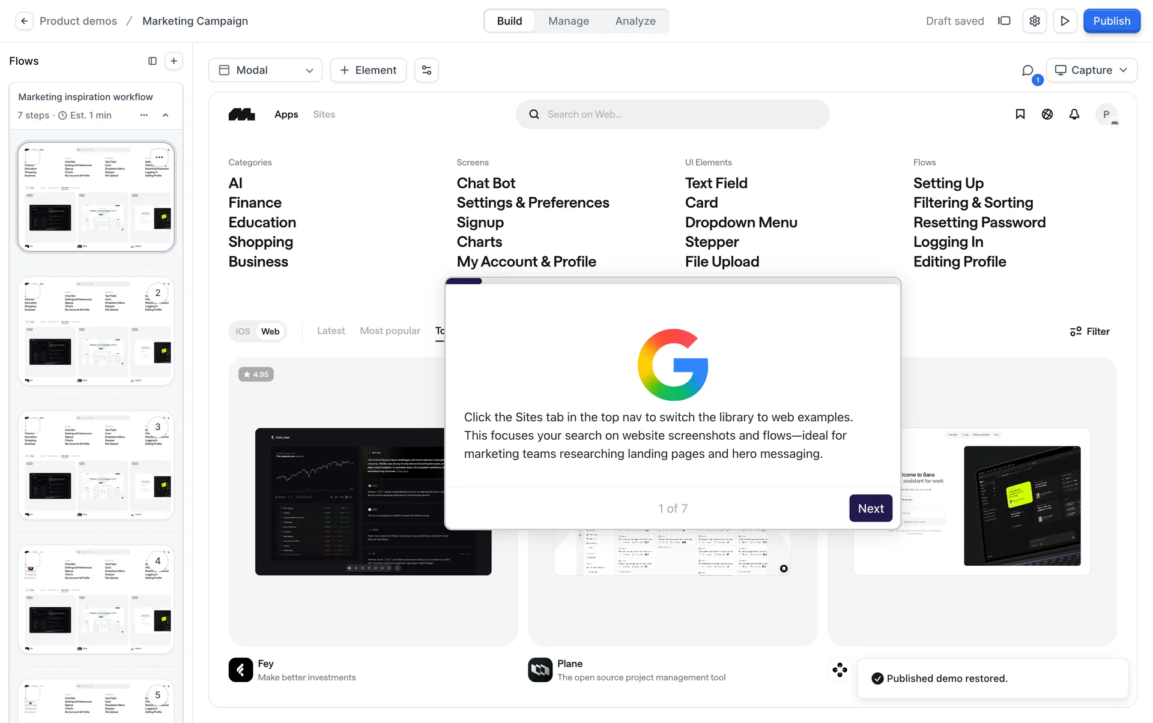The width and height of the screenshot is (1153, 723).
Task: Toggle the Flows sidebar panel icon
Action: tap(153, 61)
